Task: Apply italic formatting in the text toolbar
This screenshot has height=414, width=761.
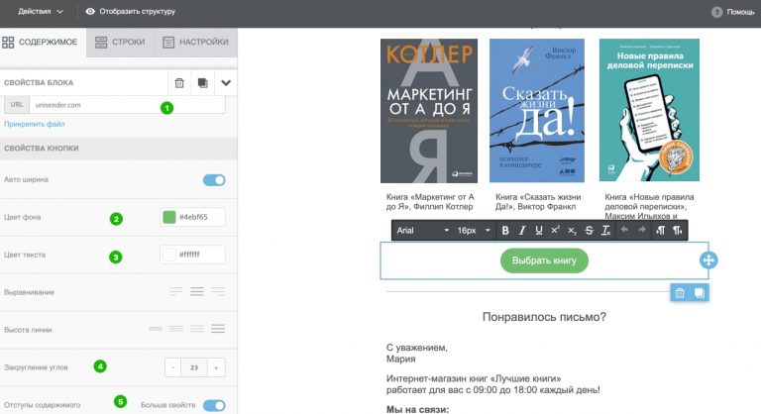Action: pos(522,231)
